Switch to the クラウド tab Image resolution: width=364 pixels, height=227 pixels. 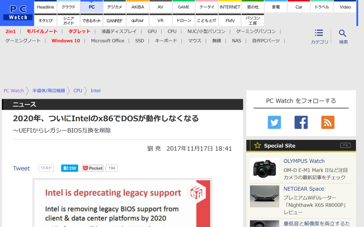(x=69, y=7)
